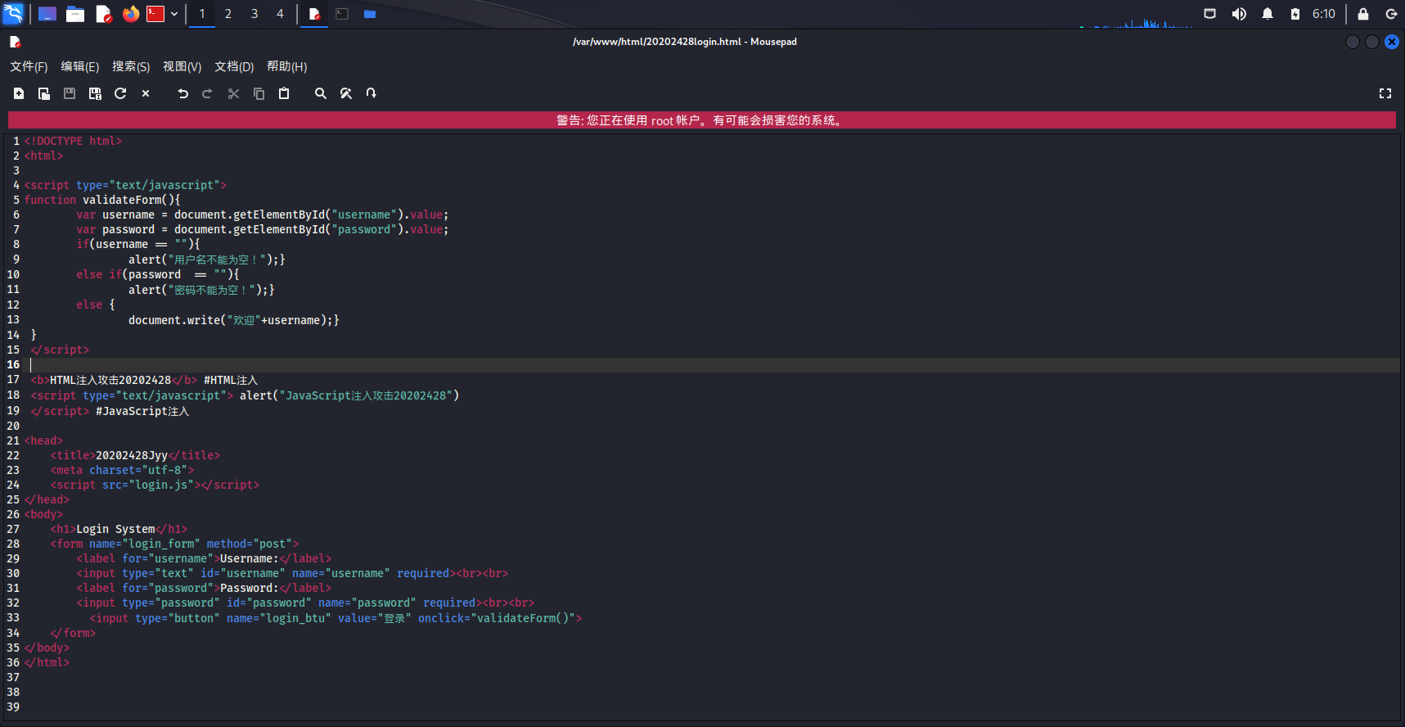Open the log out session icon
The width and height of the screenshot is (1405, 727).
(1391, 14)
